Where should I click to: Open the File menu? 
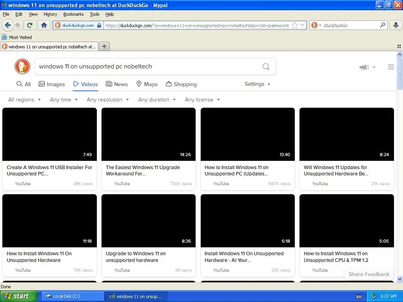coord(6,14)
